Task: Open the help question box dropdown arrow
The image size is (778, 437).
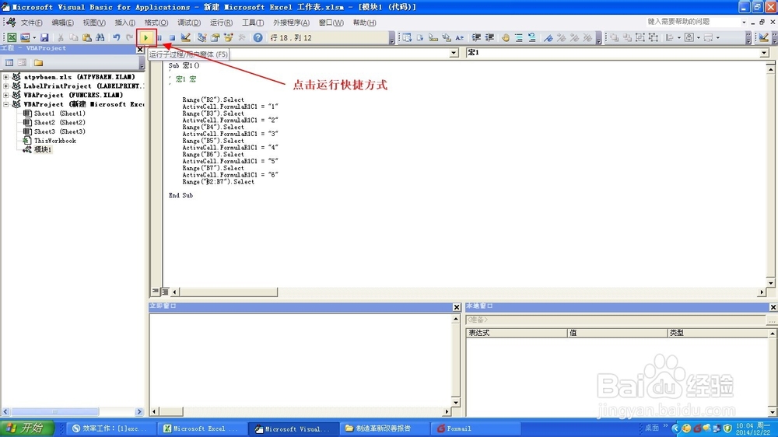Action: click(743, 23)
